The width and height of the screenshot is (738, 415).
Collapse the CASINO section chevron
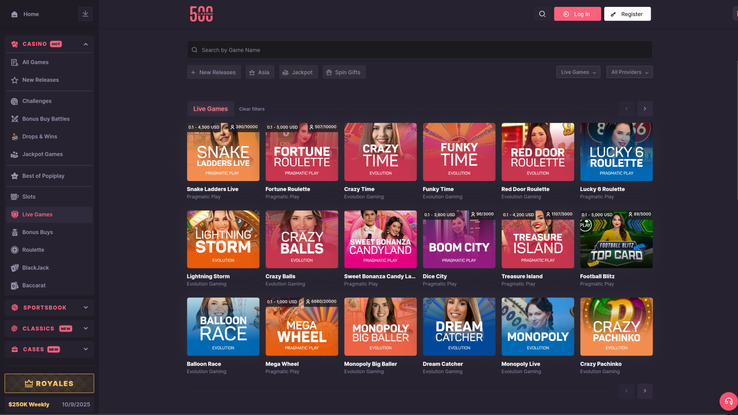[86, 44]
